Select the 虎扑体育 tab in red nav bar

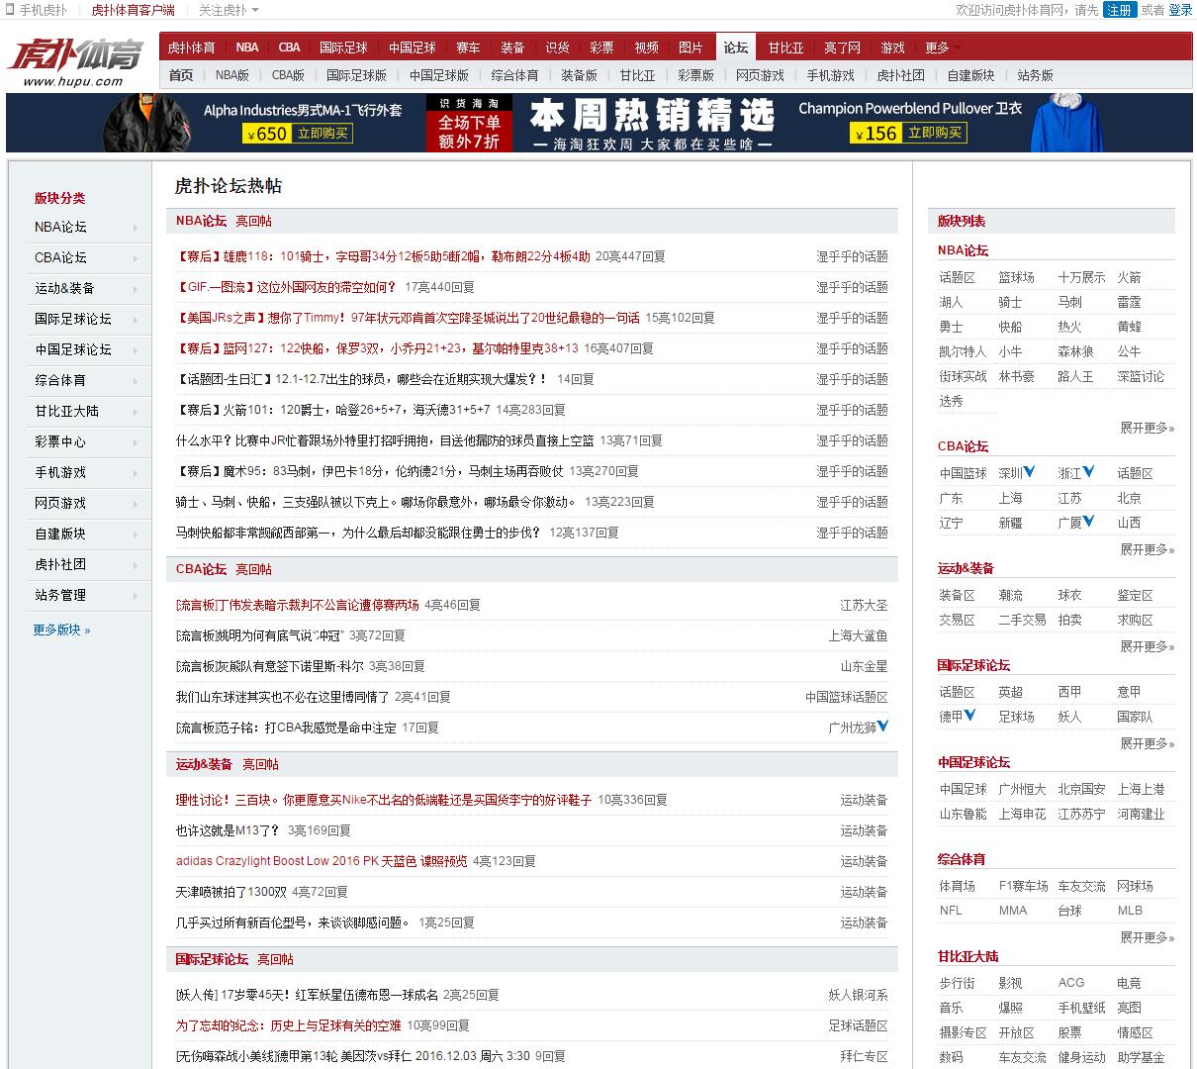click(x=191, y=48)
